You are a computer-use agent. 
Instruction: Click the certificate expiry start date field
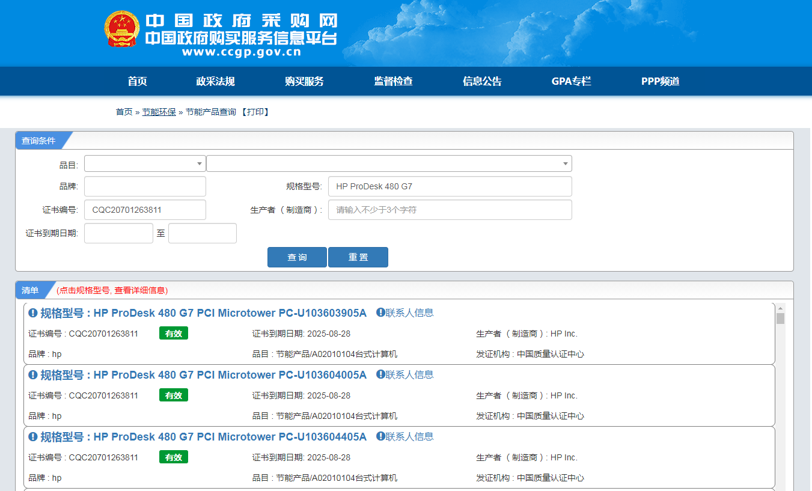118,233
